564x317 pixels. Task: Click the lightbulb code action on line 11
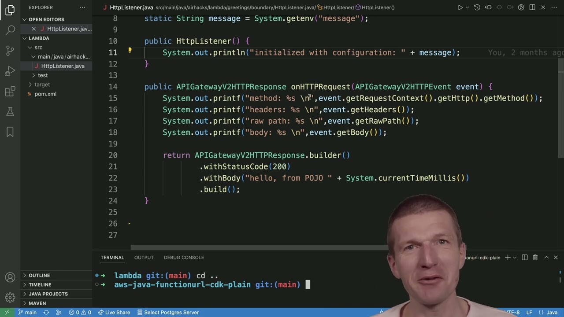tap(130, 51)
